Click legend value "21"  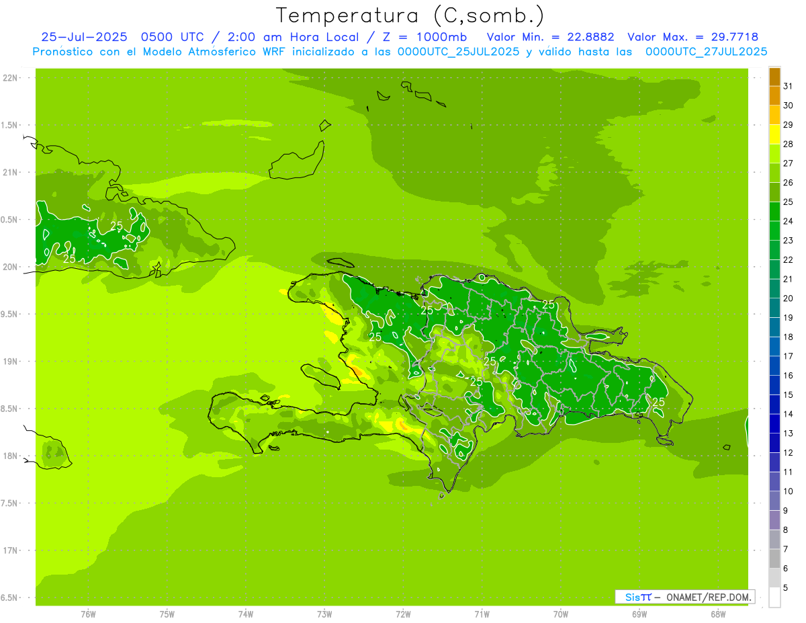(788, 278)
